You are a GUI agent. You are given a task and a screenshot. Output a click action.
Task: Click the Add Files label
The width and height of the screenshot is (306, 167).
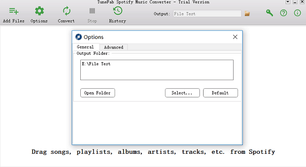tap(14, 21)
